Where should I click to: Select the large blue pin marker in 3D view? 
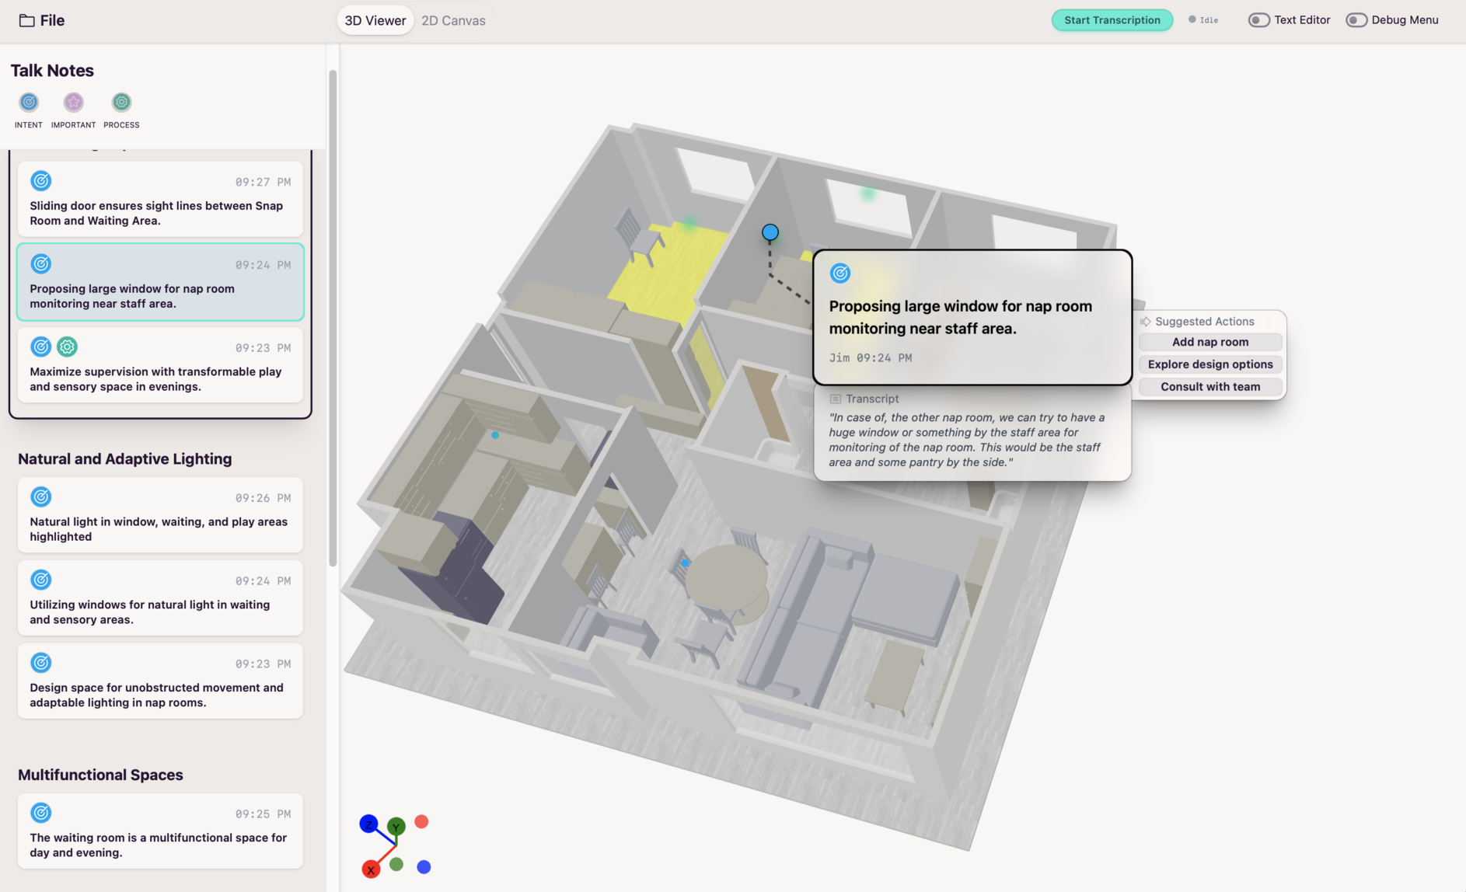click(770, 232)
